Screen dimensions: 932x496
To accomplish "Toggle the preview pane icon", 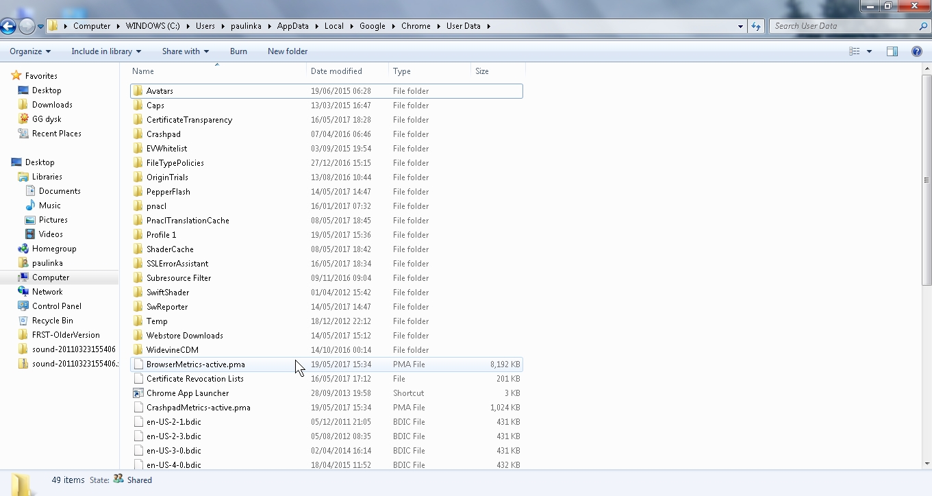I will click(x=892, y=51).
